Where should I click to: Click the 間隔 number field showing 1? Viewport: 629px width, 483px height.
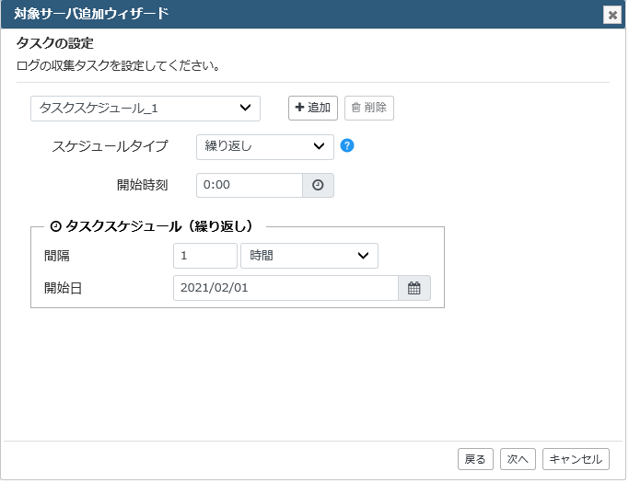click(x=205, y=256)
